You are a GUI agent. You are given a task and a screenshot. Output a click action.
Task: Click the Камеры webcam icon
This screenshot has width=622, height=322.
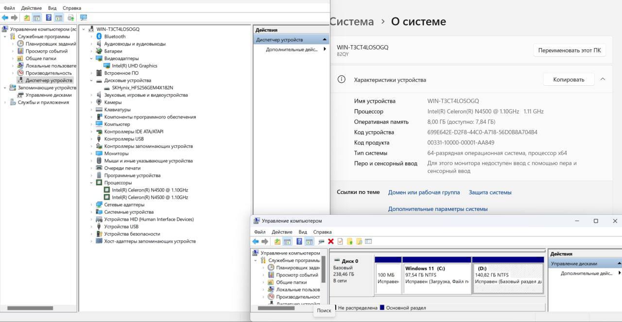[x=99, y=102]
